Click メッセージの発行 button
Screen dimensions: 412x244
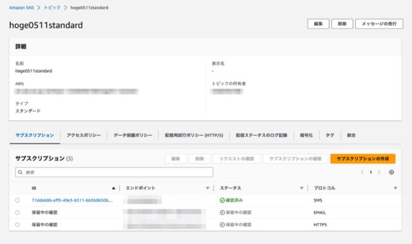379,24
